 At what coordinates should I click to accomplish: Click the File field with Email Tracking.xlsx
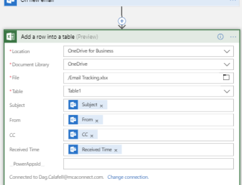tap(149, 78)
